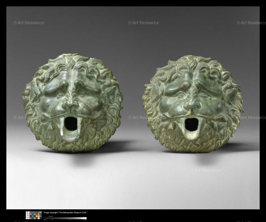Select the color checker chart below the photo
The height and width of the screenshot is (222, 266).
pyautogui.click(x=34, y=215)
